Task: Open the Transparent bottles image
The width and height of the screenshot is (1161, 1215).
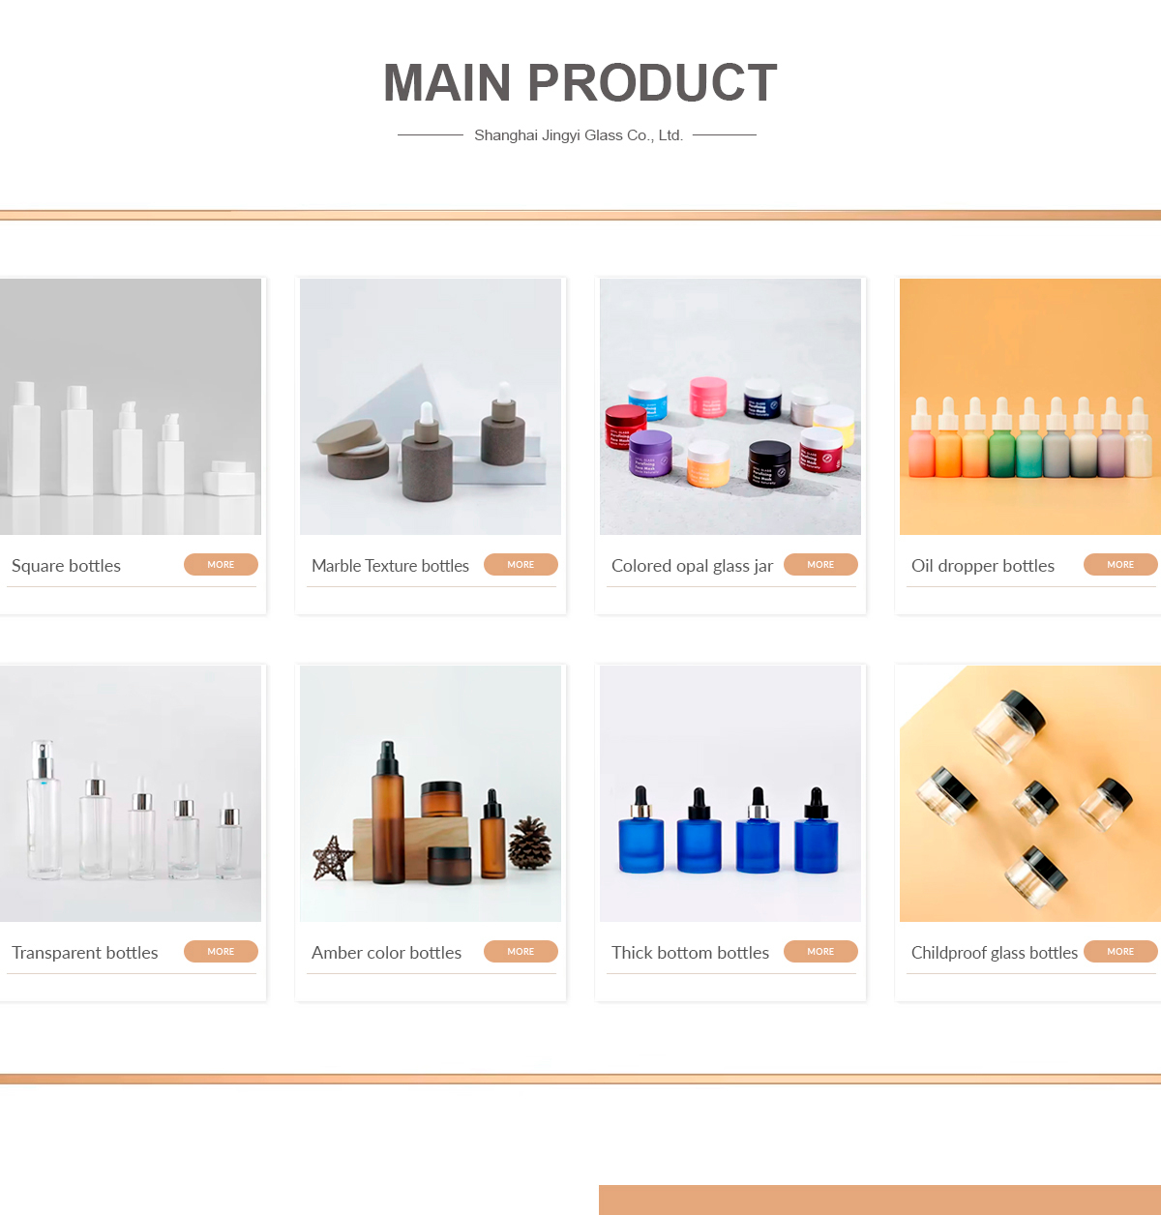Action: click(x=131, y=793)
